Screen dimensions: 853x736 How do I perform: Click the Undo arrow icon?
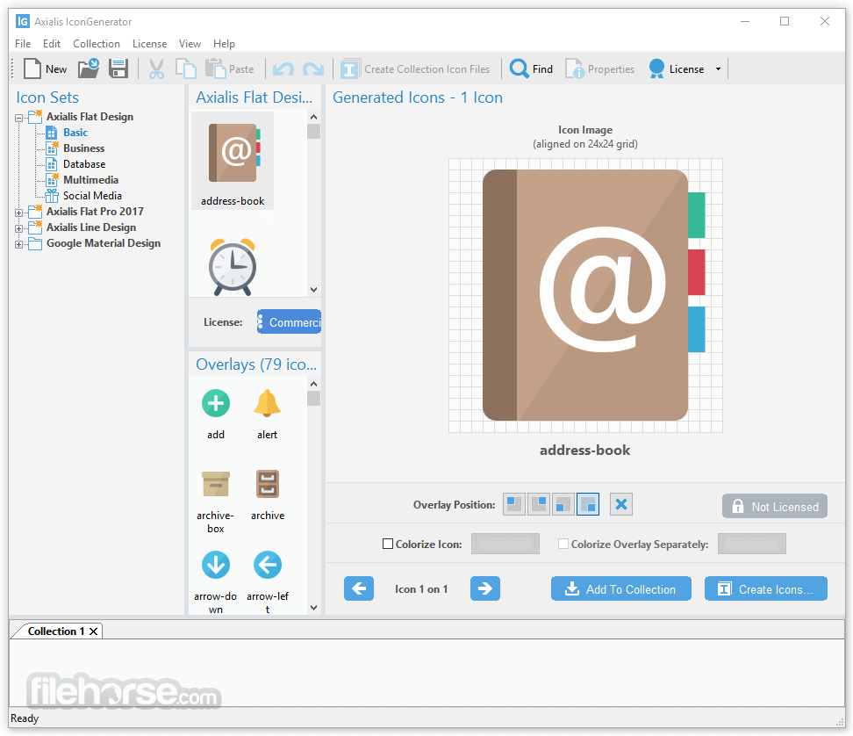tap(283, 68)
